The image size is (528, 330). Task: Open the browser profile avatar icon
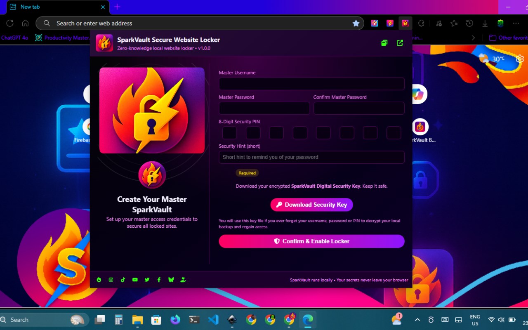pyautogui.click(x=500, y=23)
